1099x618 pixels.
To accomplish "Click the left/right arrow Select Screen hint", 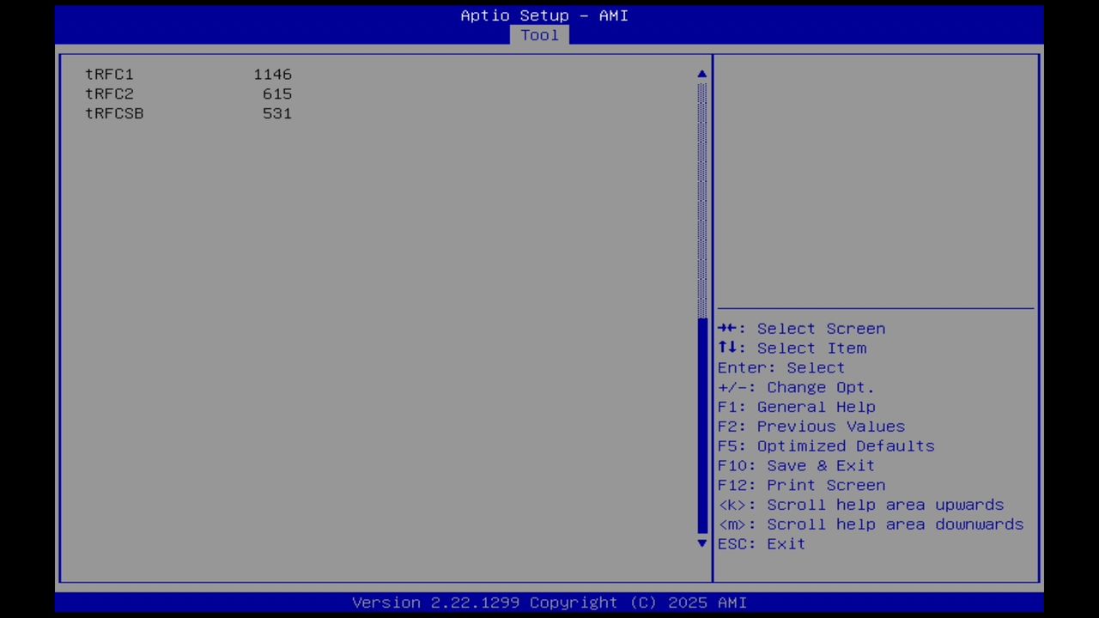I will point(801,329).
